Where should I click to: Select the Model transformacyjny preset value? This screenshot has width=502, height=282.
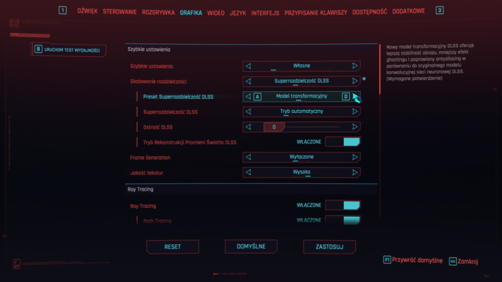coord(302,96)
